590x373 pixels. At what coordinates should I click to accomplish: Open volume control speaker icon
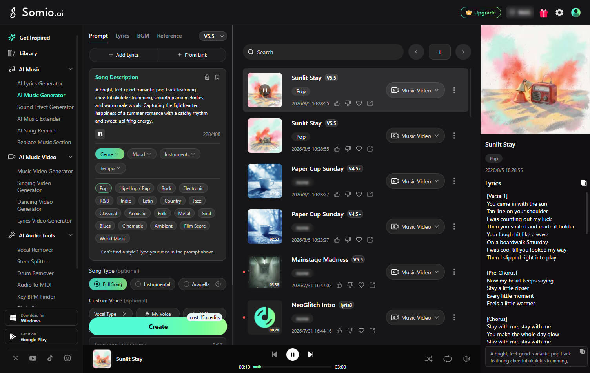point(466,359)
